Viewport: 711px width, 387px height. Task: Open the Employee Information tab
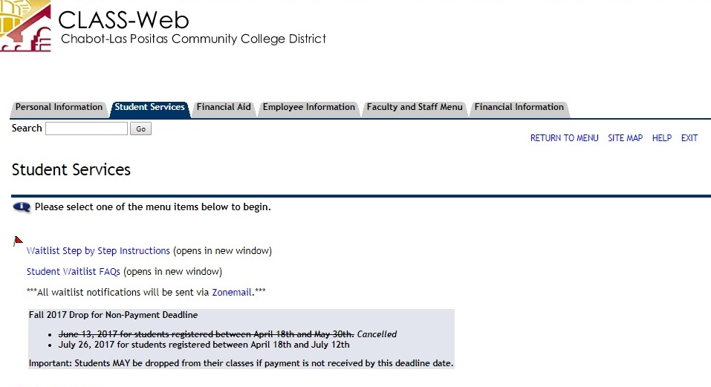click(309, 108)
